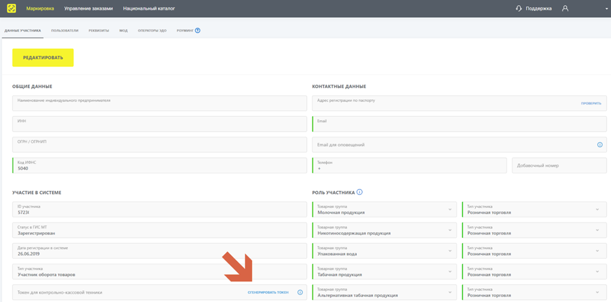Image resolution: width=611 pixels, height=302 pixels.
Task: Select the Роль участника heading text
Action: (333, 193)
